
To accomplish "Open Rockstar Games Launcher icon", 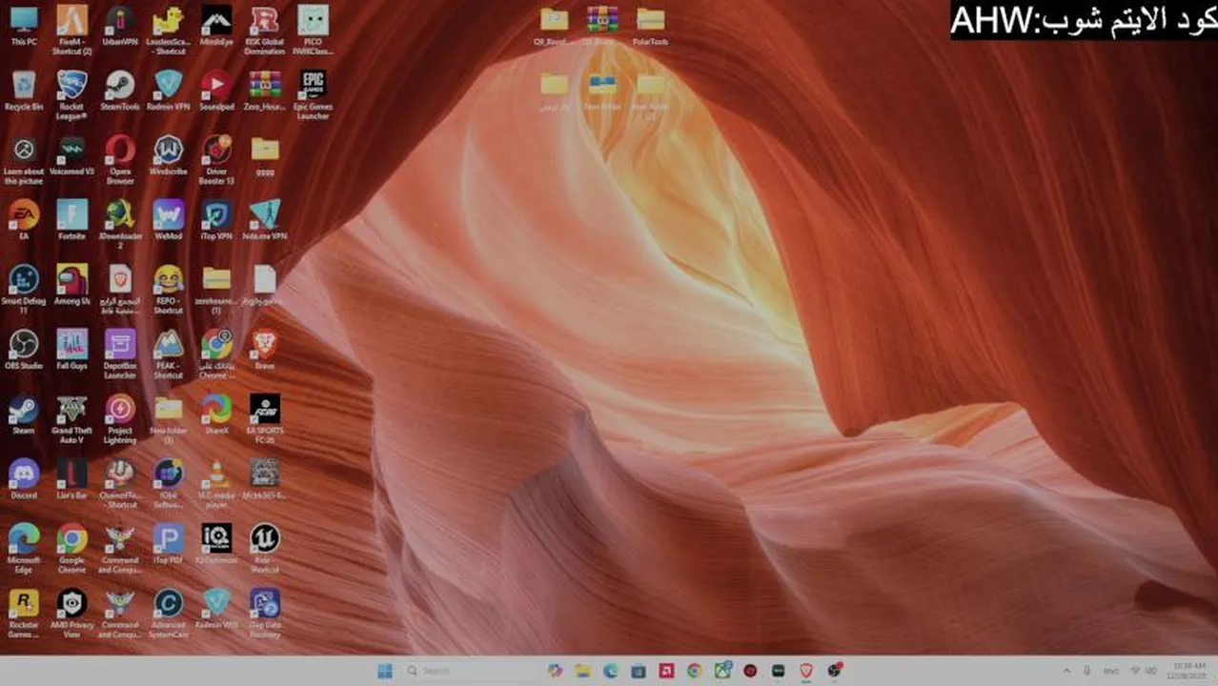I will 24,613.
